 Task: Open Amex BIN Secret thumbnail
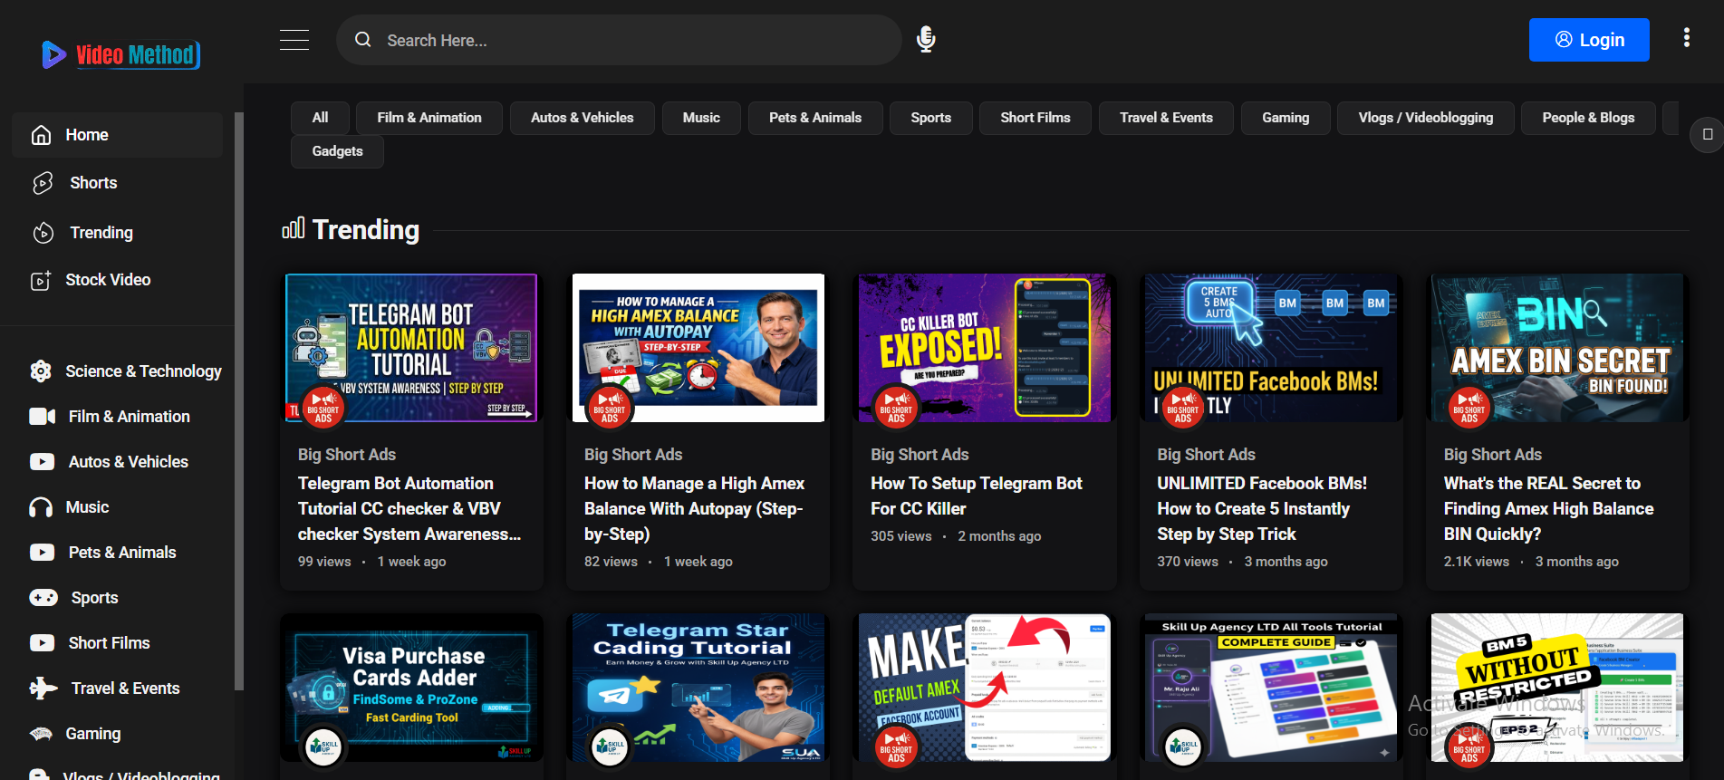pyautogui.click(x=1557, y=348)
